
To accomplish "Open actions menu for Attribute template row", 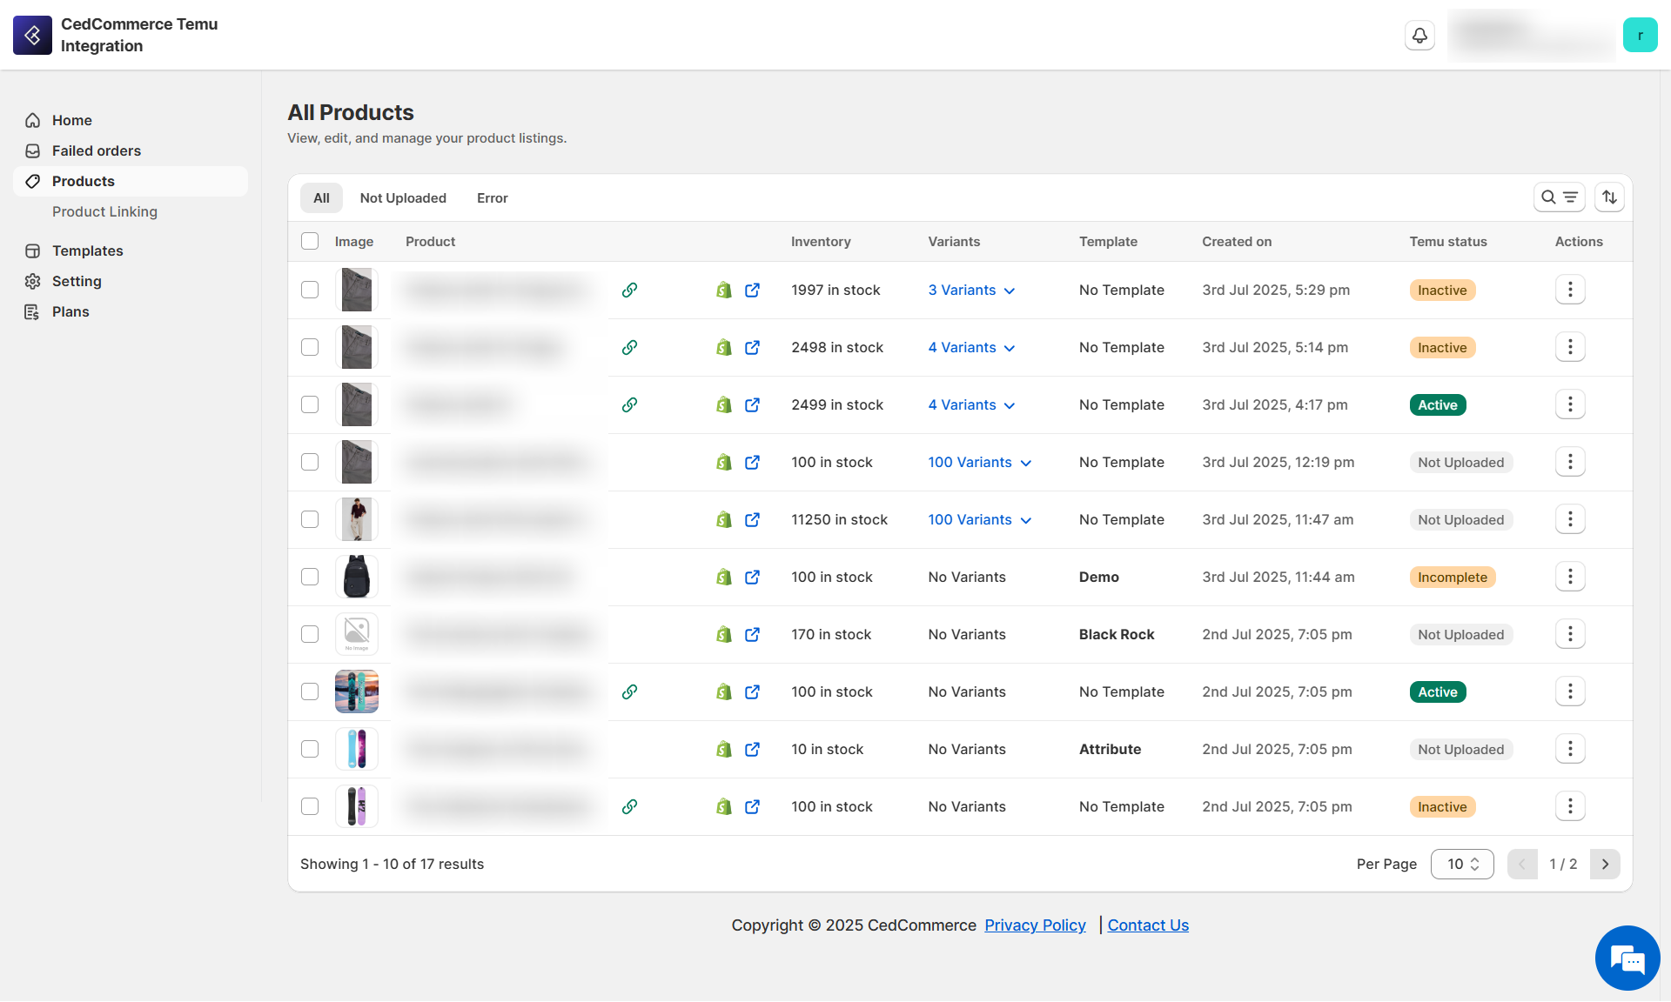I will pyautogui.click(x=1570, y=749).
